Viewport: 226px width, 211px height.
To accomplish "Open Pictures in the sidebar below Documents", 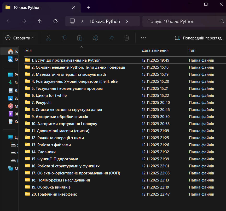I will click(13, 98).
